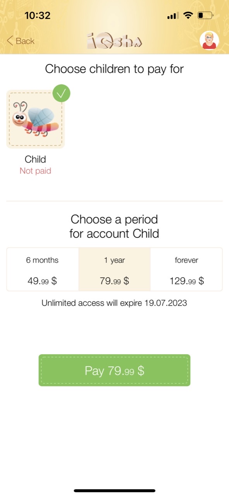
Task: Tap the home indicator bar
Action: pos(115,490)
